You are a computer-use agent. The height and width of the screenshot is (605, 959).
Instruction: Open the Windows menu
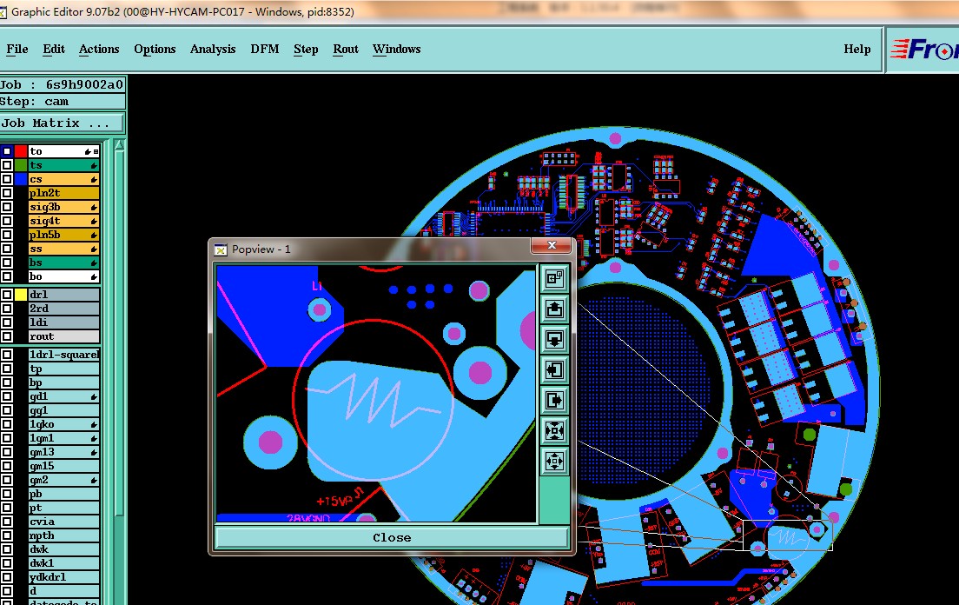(x=396, y=49)
